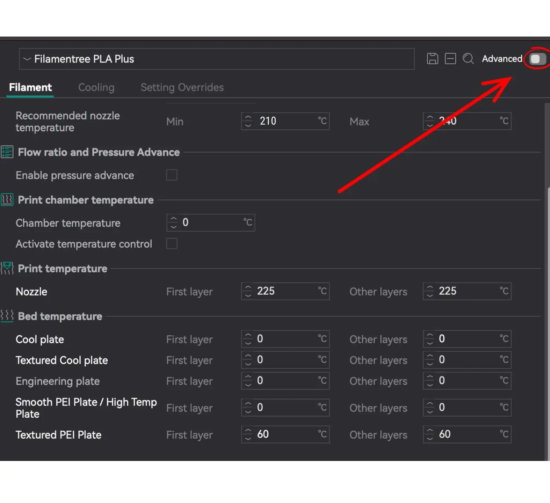This screenshot has width=550, height=503.
Task: Switch to the Cooling tab
Action: pyautogui.click(x=96, y=87)
